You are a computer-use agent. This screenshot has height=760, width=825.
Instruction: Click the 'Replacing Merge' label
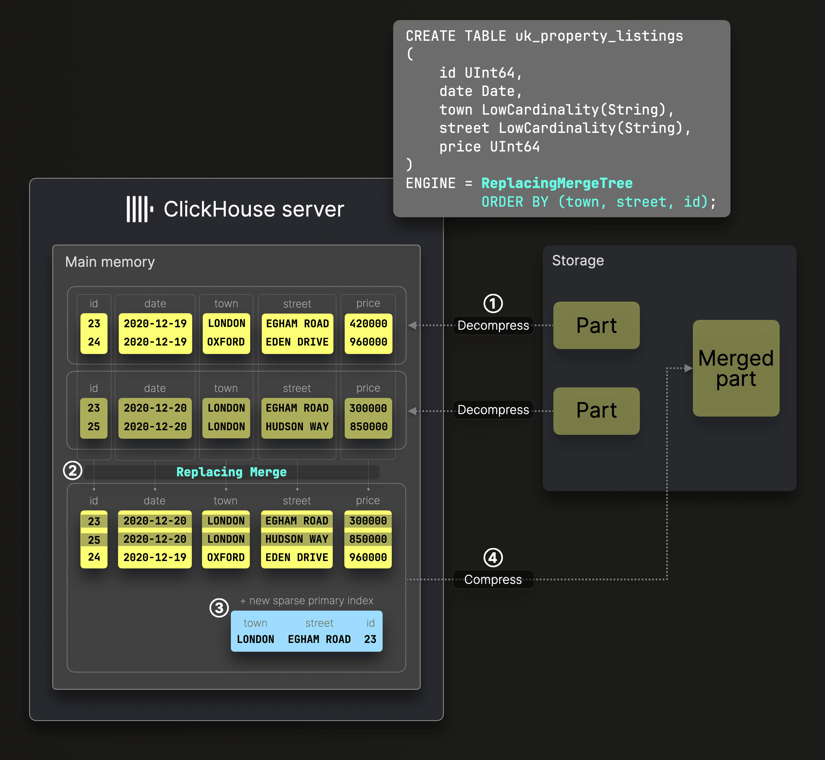[x=232, y=472]
